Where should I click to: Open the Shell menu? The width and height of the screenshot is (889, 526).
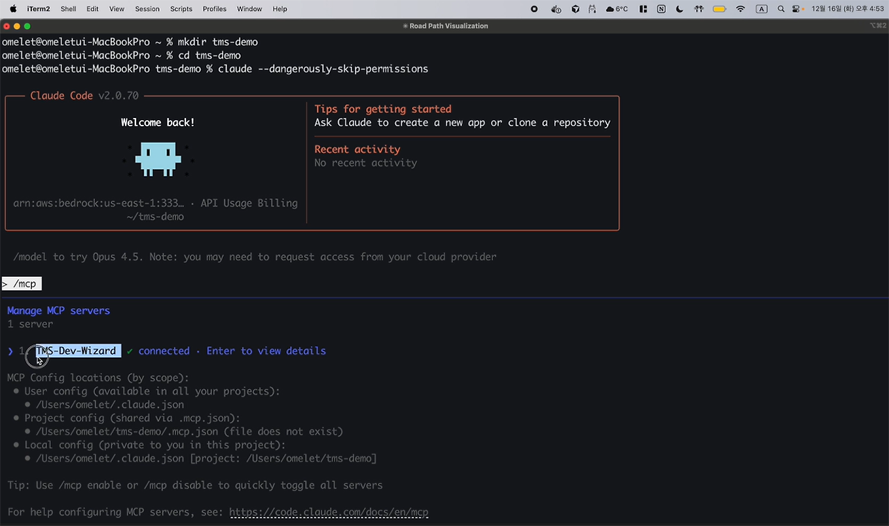click(x=68, y=9)
